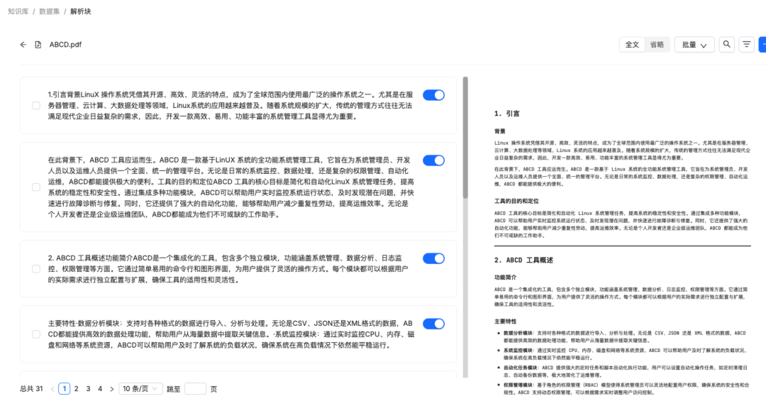Select page 4 in pagination
This screenshot has width=766, height=406.
pos(100,389)
